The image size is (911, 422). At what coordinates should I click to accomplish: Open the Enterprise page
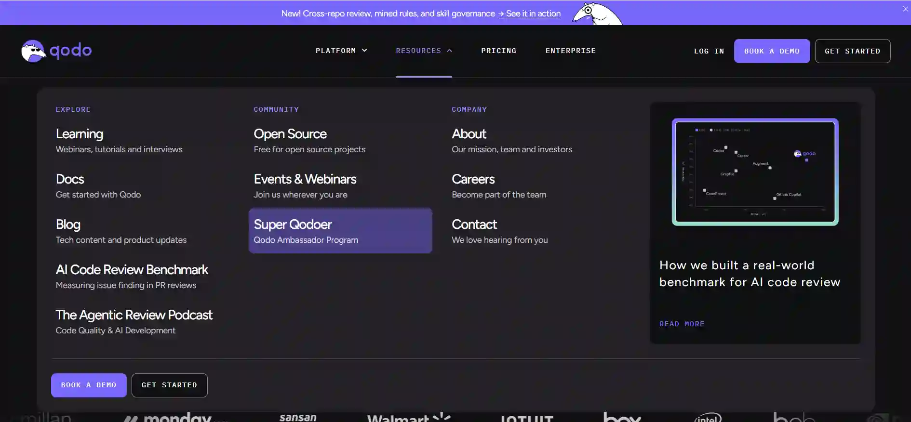point(570,51)
